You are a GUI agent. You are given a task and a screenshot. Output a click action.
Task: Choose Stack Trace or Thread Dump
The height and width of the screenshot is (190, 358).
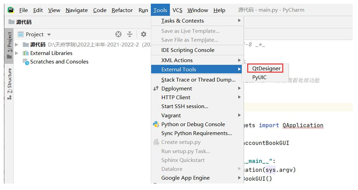point(197,80)
